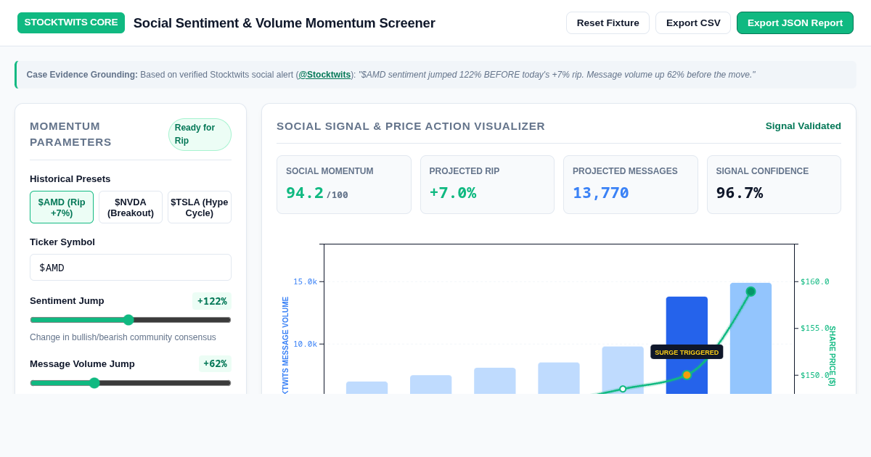The image size is (871, 457).
Task: Click the orange surge point on price line
Action: pos(687,375)
